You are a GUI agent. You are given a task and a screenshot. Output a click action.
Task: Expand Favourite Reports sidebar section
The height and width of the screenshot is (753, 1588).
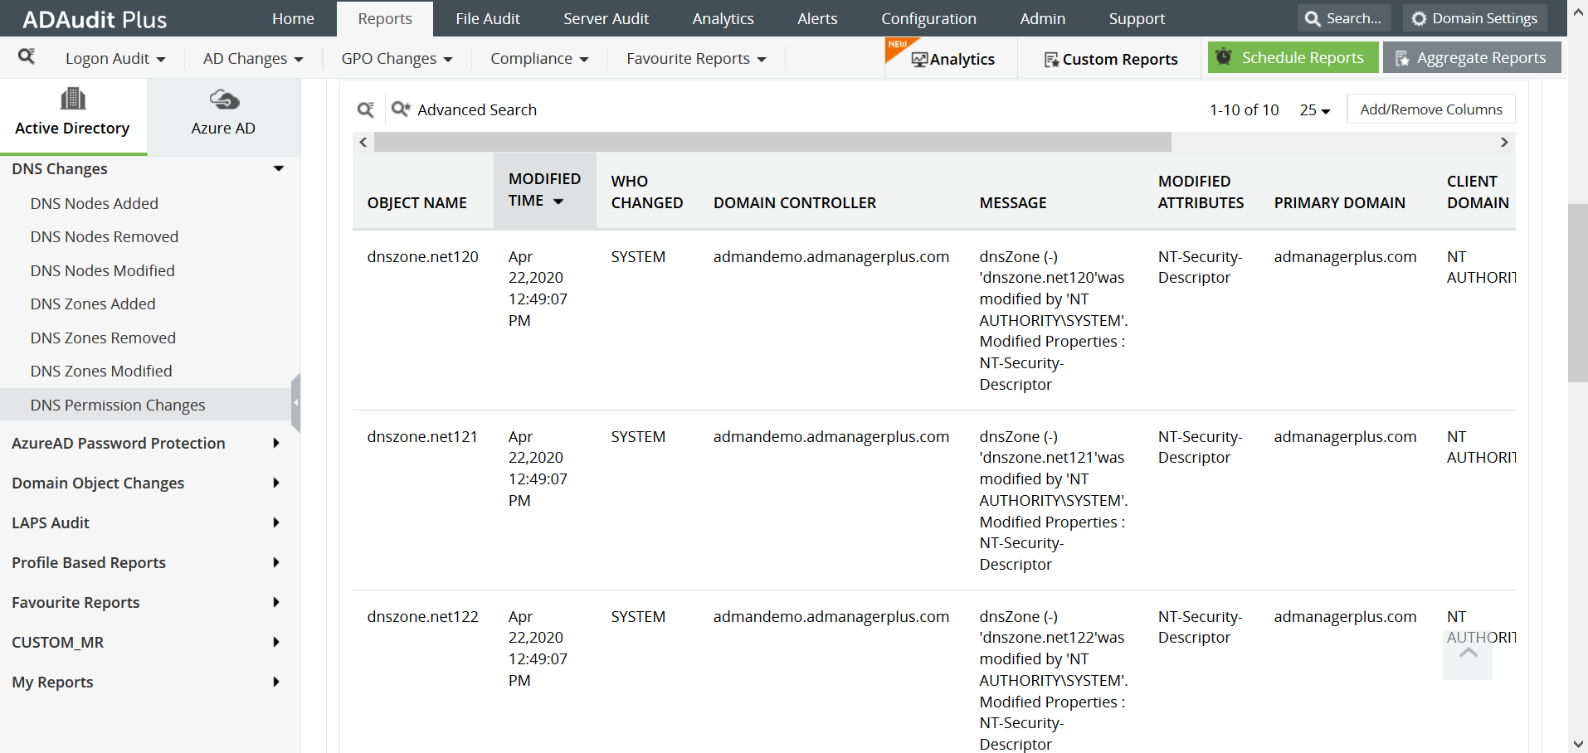click(x=276, y=602)
